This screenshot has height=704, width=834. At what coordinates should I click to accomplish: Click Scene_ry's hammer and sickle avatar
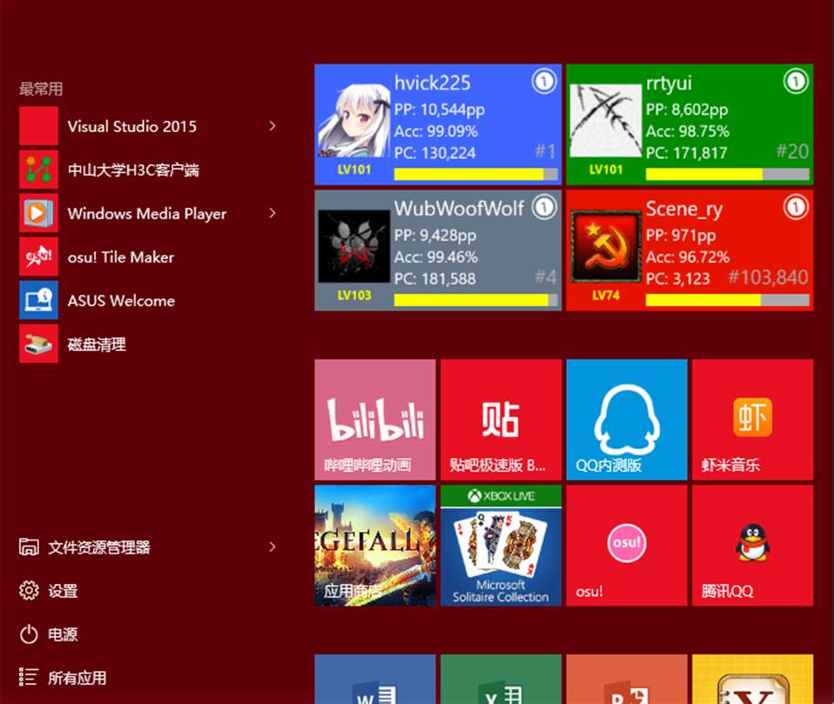(x=606, y=247)
